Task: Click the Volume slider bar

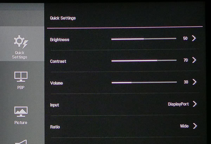Action: (144, 82)
